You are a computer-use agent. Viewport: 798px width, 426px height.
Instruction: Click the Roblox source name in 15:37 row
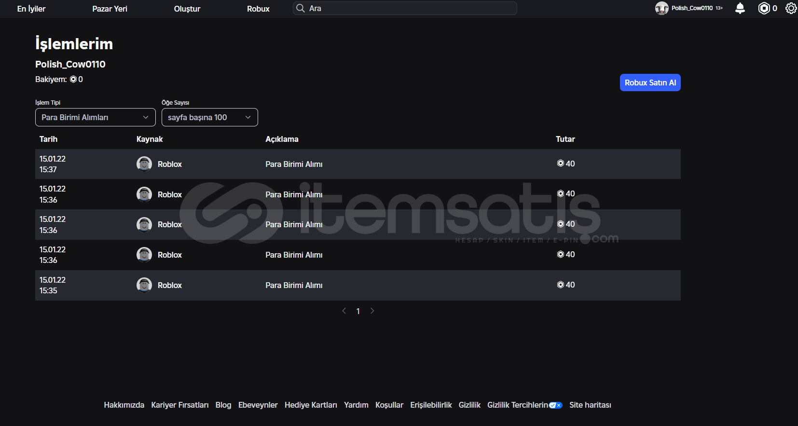click(x=170, y=164)
